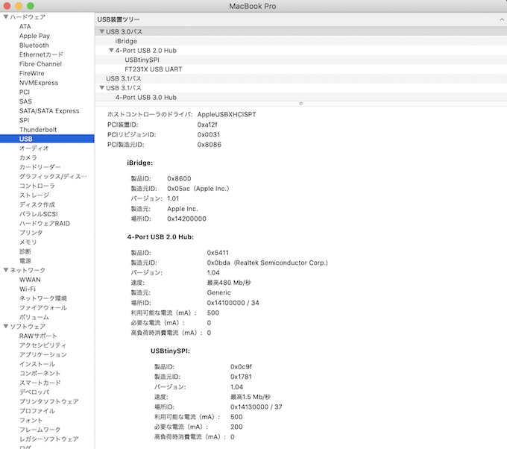Select コントローラ in the sidebar
This screenshot has height=449, width=507.
[x=37, y=186]
